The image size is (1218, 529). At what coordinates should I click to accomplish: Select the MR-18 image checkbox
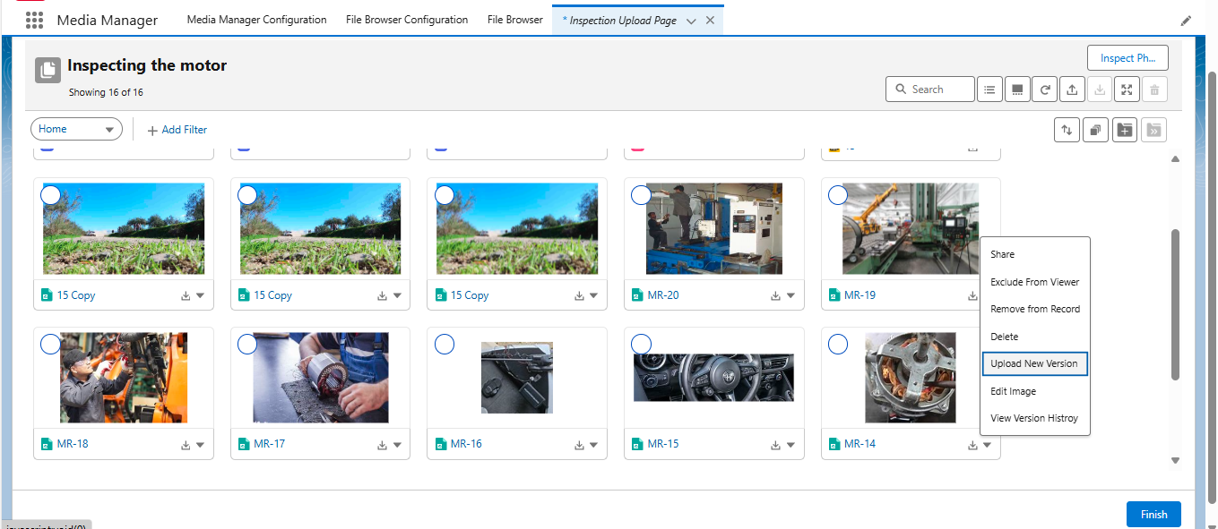point(50,344)
